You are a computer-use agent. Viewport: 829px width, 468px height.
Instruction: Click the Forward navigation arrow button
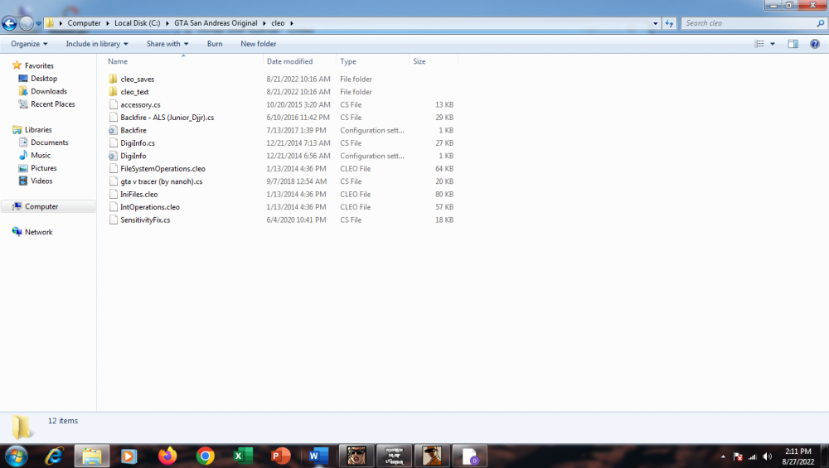point(26,23)
